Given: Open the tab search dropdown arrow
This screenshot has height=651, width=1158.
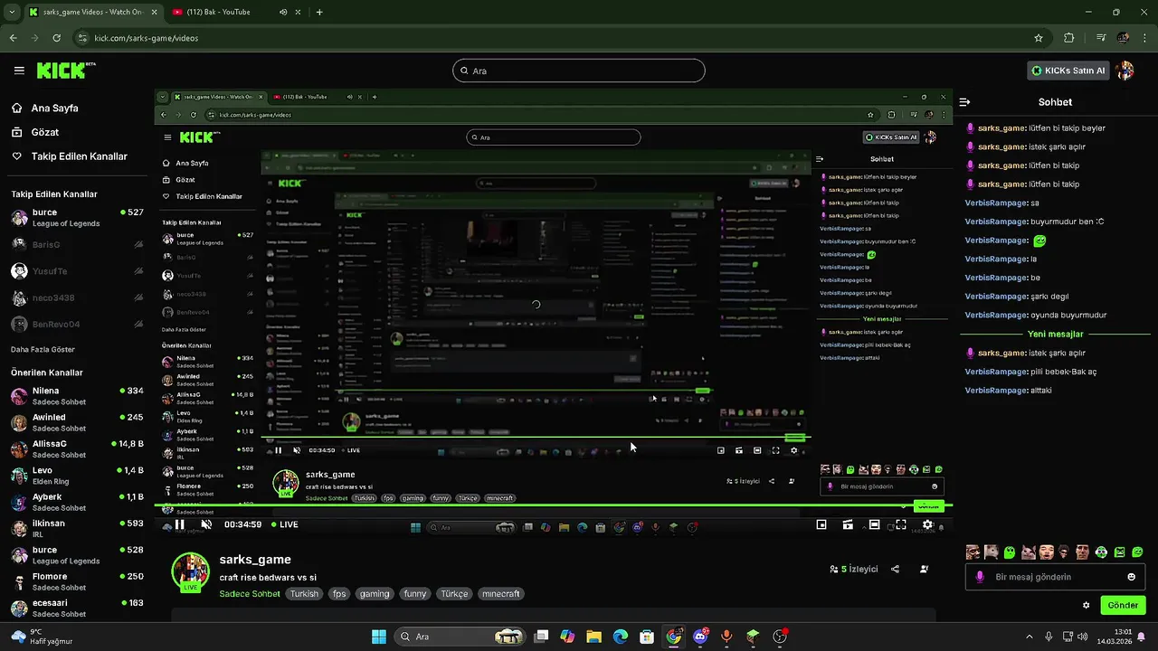Looking at the screenshot, I should [11, 13].
